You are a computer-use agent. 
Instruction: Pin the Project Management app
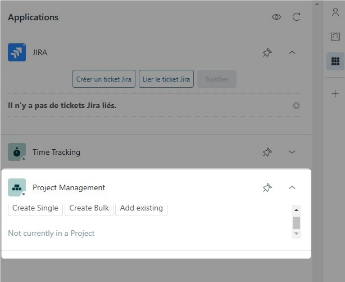[x=267, y=187]
